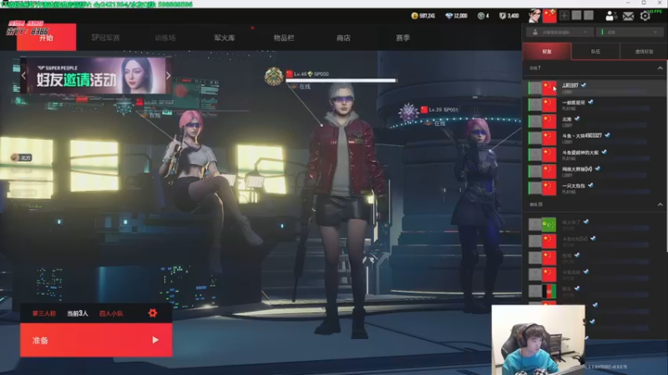Click the green flag of the first offline friend
Image resolution: width=668 pixels, height=375 pixels.
pyautogui.click(x=549, y=224)
